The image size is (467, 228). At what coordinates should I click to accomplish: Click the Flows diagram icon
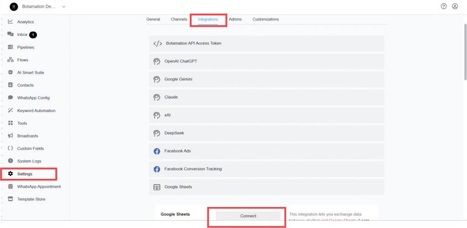(10, 60)
